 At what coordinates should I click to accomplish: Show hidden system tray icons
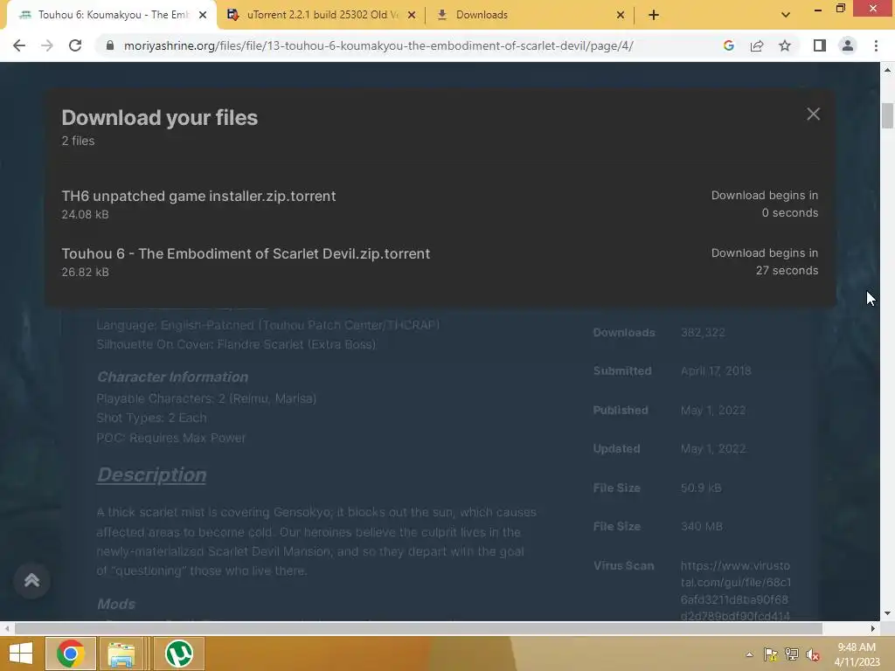click(749, 654)
